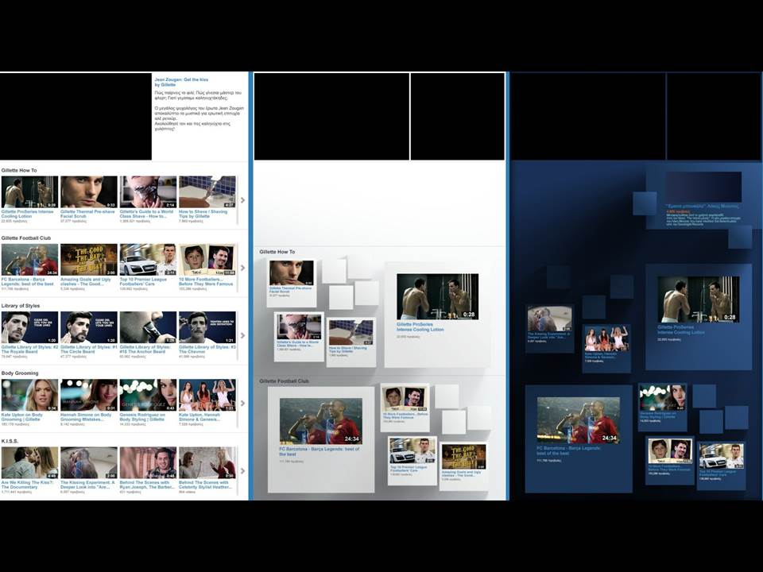This screenshot has width=763, height=572.
Task: Play Top 10 Footballers' Cars card in grey panel
Action: click(412, 451)
